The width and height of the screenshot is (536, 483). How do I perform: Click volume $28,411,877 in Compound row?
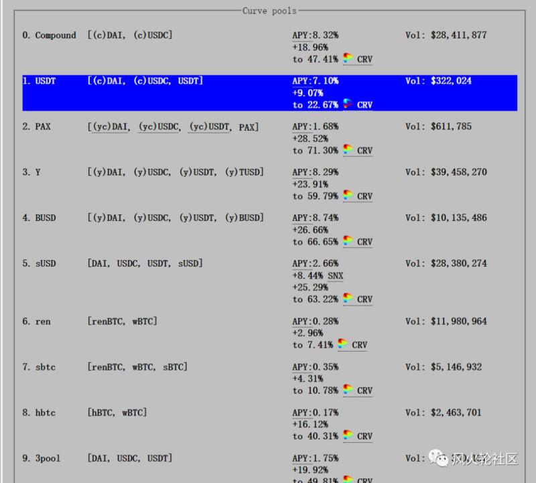coord(459,36)
